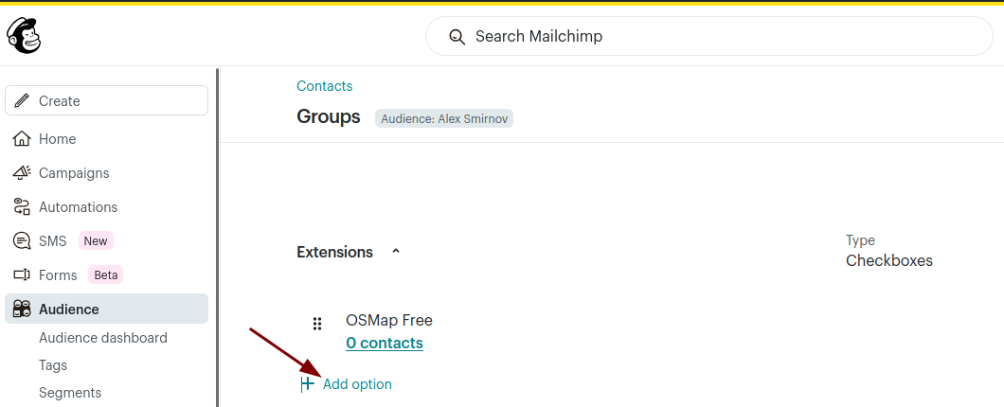
Task: Select Audience in sidebar
Action: click(106, 309)
